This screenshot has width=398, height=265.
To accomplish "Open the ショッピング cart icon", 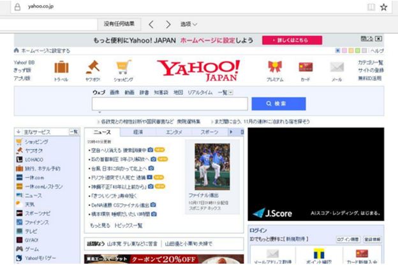I will 123,67.
